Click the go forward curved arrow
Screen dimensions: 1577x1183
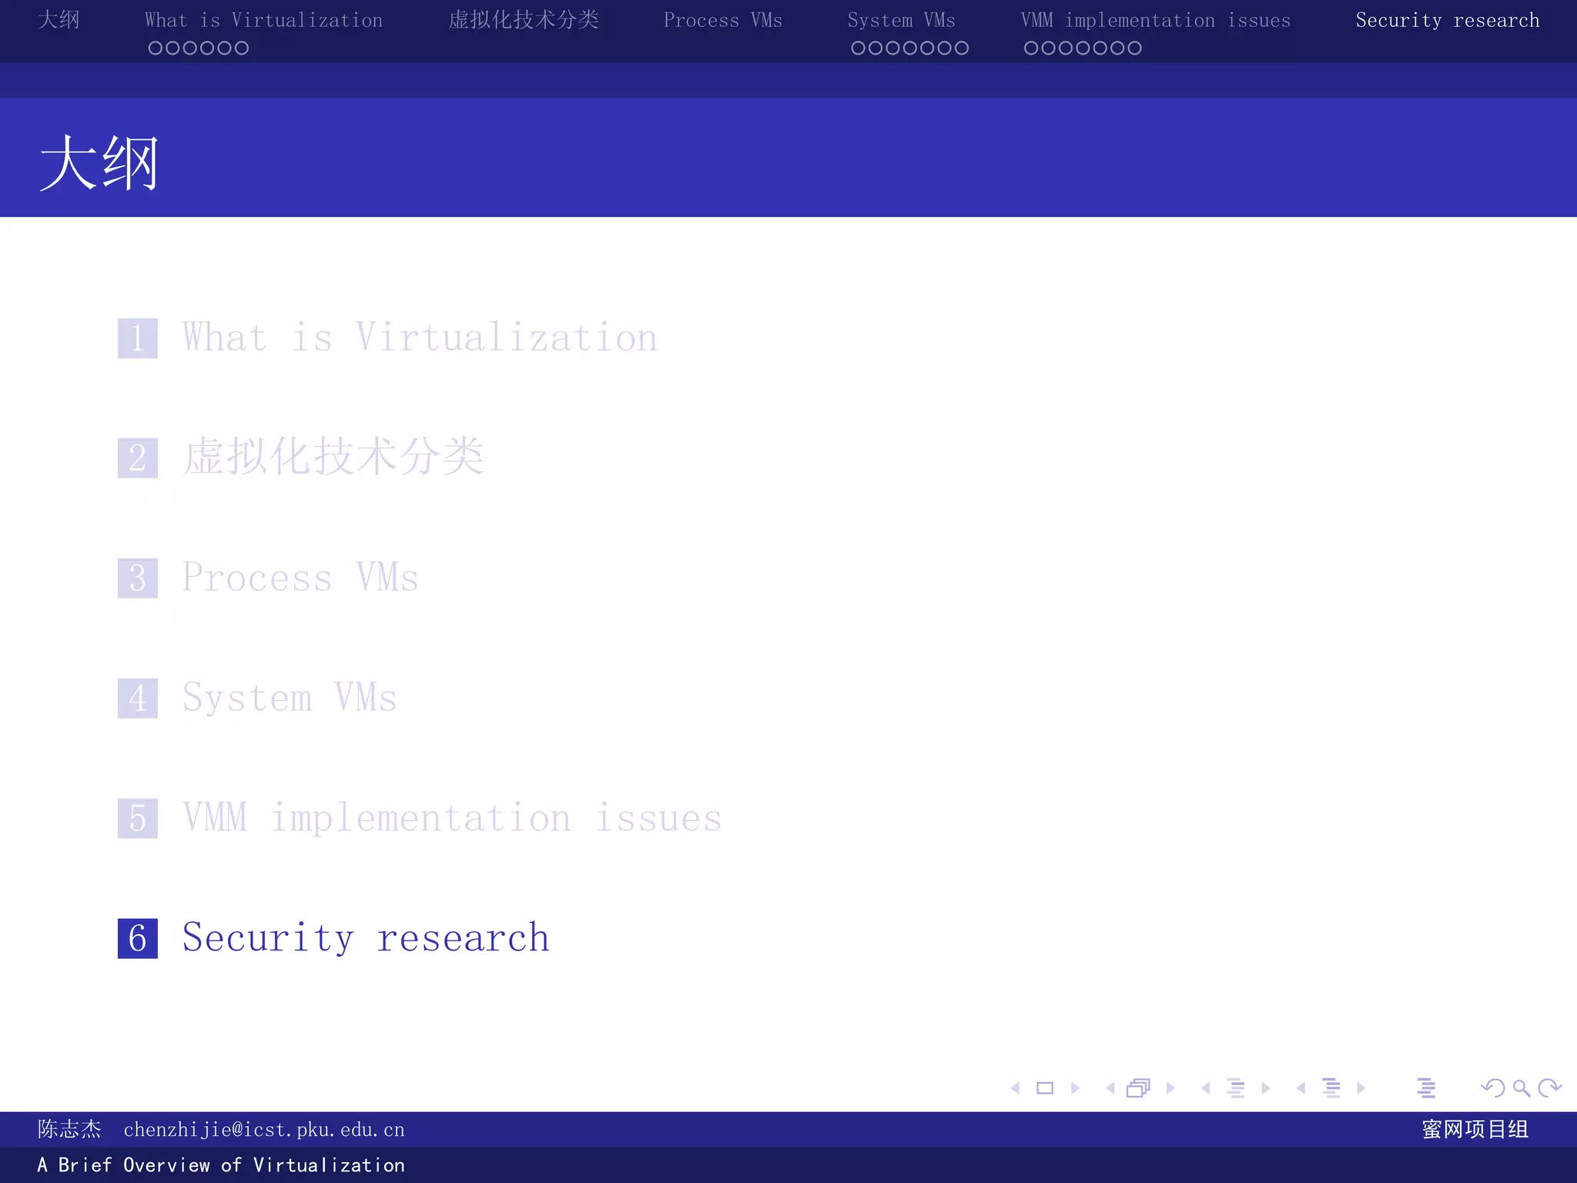(x=1549, y=1087)
